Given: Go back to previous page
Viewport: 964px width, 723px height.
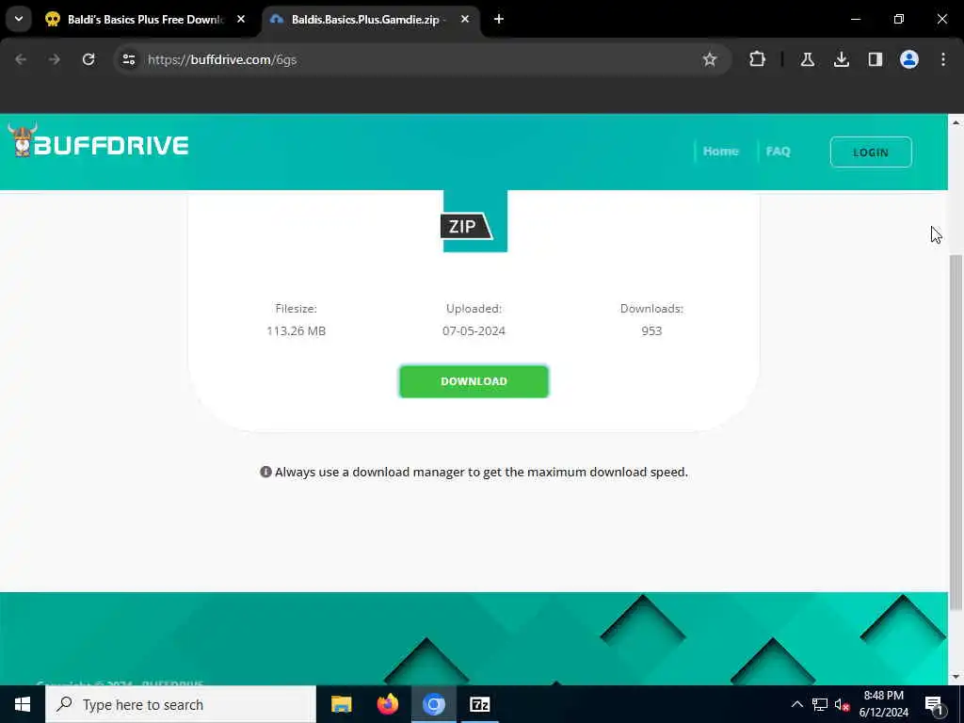Looking at the screenshot, I should [x=21, y=59].
